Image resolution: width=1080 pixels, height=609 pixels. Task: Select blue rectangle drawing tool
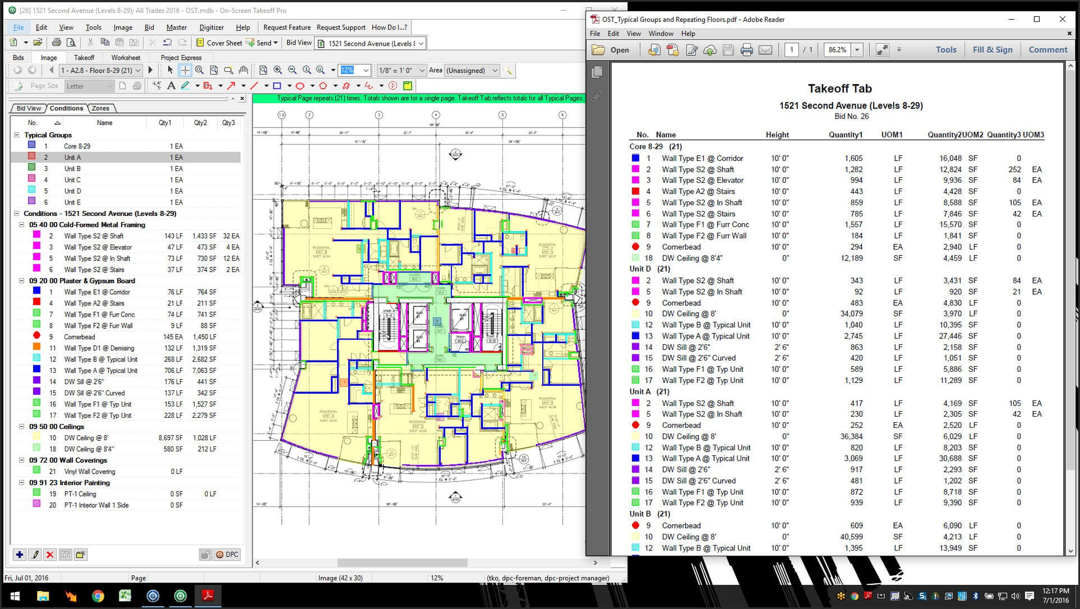pos(277,86)
